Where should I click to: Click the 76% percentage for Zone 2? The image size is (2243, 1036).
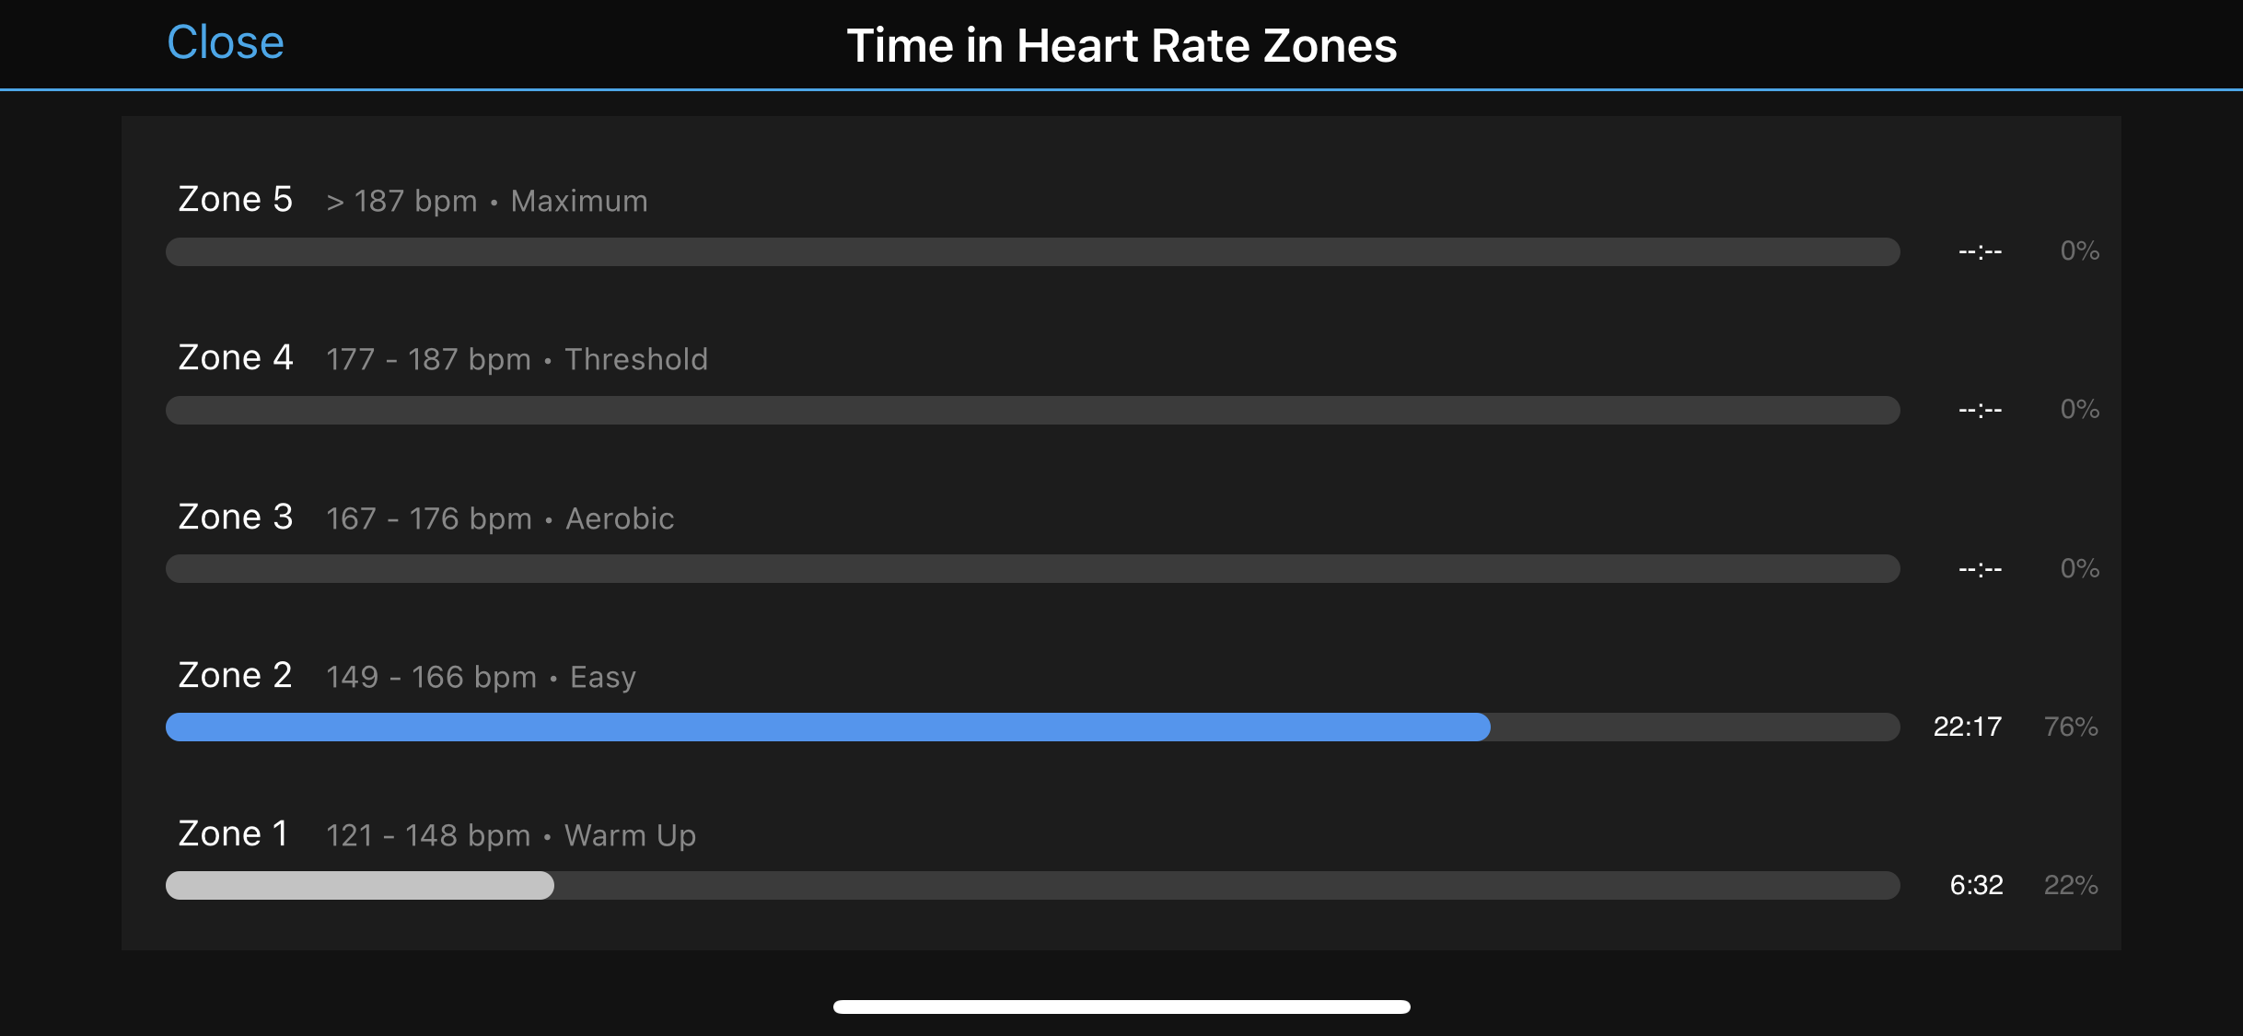click(x=2071, y=727)
